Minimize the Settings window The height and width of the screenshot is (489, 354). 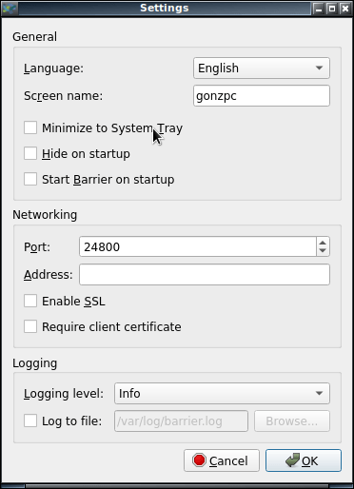(319, 9)
